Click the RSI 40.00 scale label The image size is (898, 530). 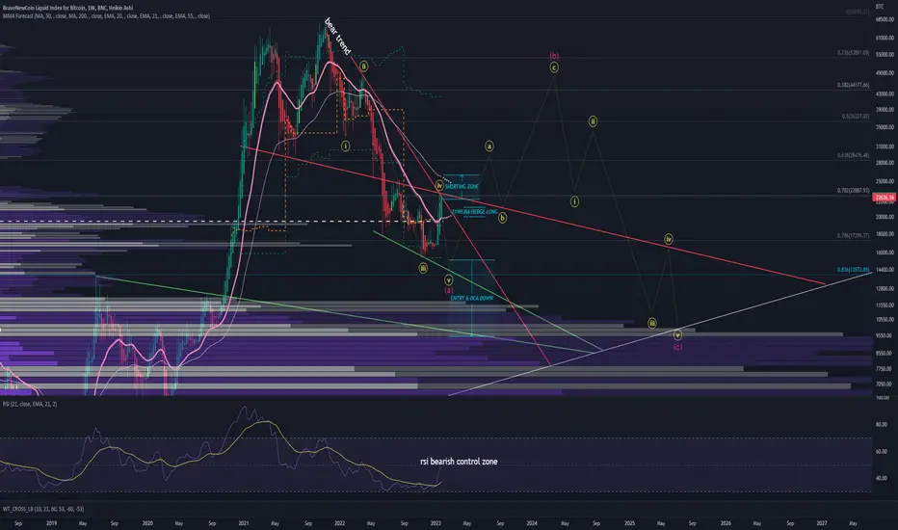pos(881,478)
